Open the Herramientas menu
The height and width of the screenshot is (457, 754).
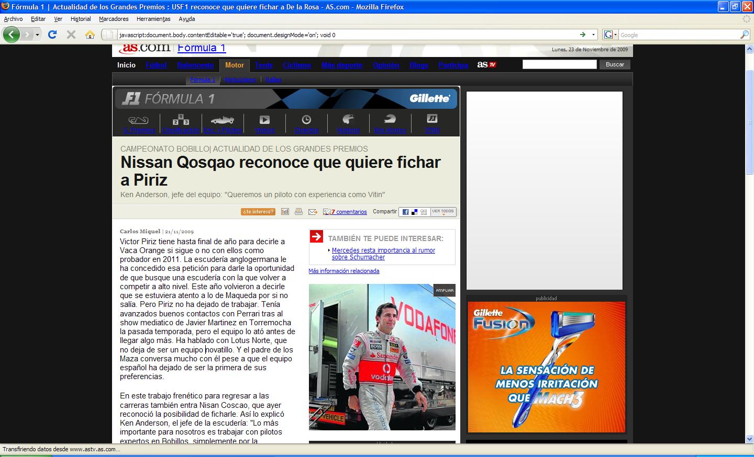pos(153,19)
